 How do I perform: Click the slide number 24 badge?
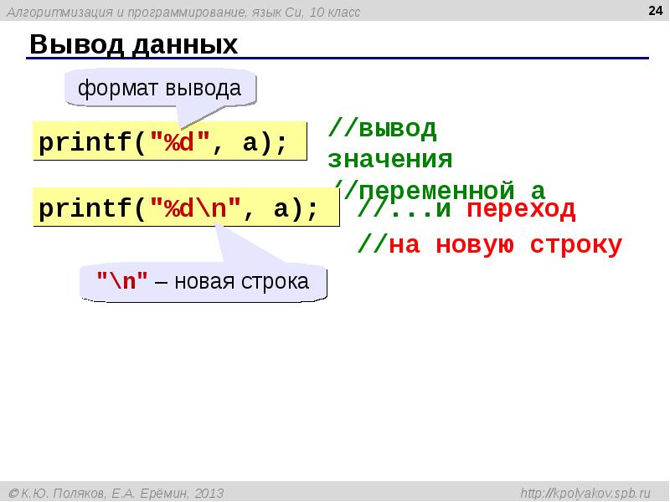click(654, 11)
